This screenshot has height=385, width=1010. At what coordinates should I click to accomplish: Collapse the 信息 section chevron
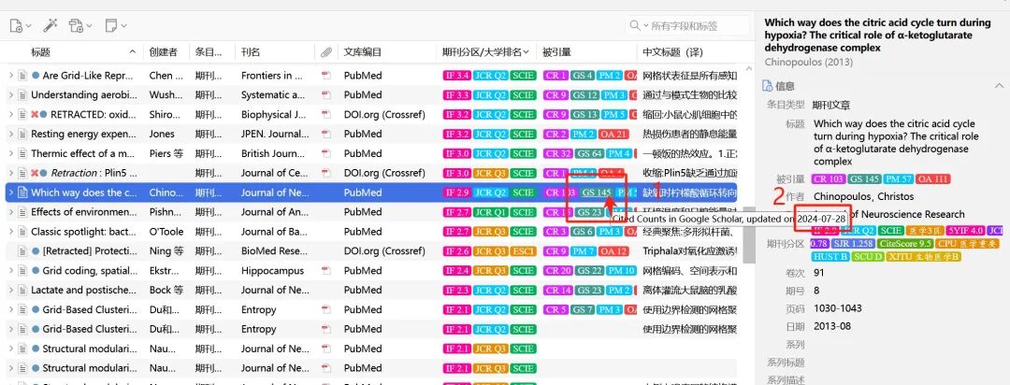pos(999,86)
